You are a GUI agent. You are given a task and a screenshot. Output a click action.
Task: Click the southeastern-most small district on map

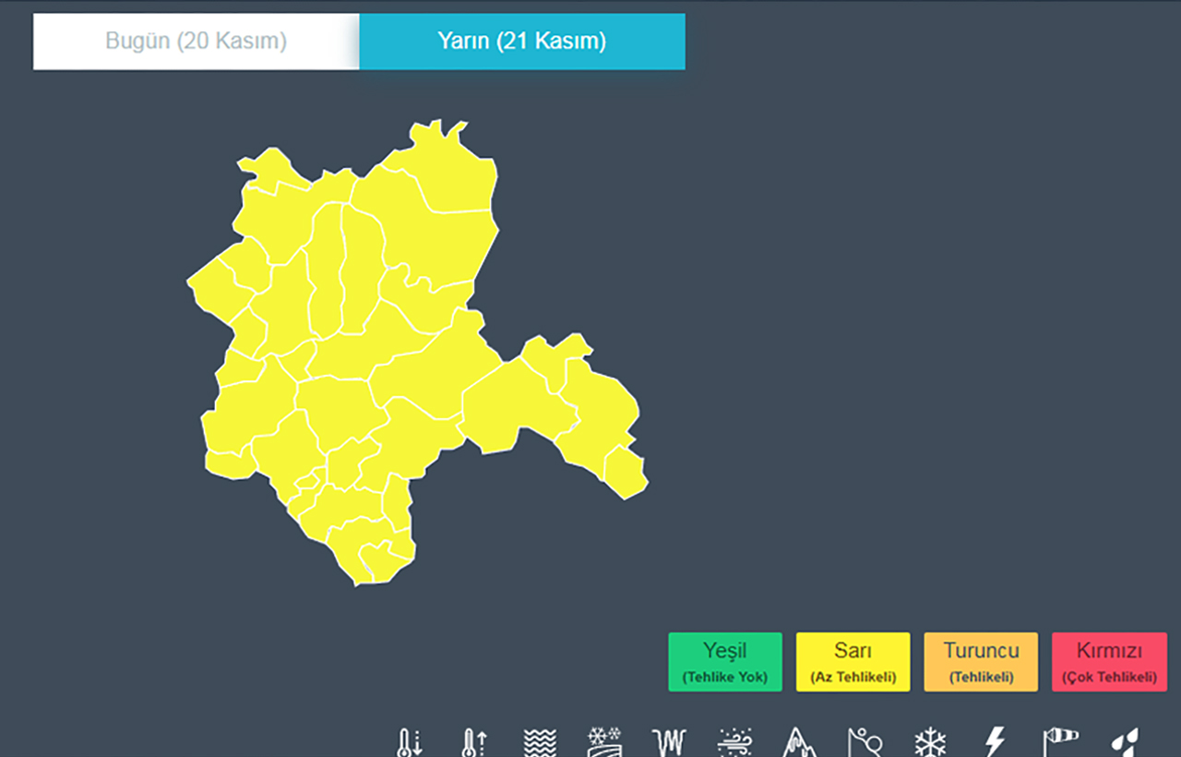pyautogui.click(x=626, y=473)
